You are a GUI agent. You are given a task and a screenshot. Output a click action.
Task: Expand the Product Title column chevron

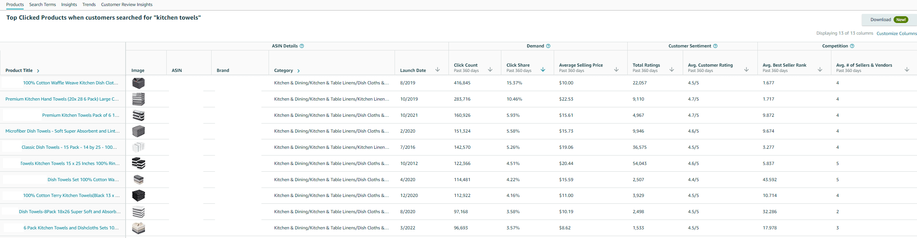coord(38,71)
